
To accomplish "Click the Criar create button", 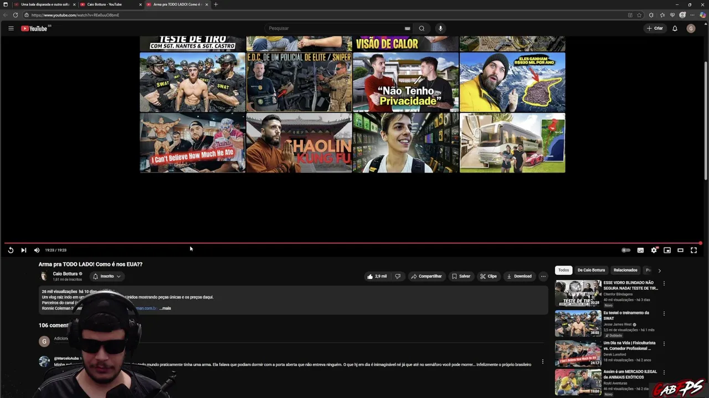I will pyautogui.click(x=655, y=28).
